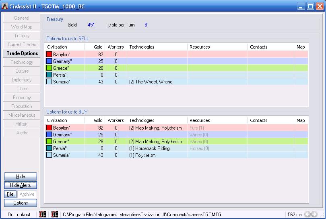The width and height of the screenshot is (326, 219).
Task: Click Workers column header in SELL list
Action: tap(116, 47)
